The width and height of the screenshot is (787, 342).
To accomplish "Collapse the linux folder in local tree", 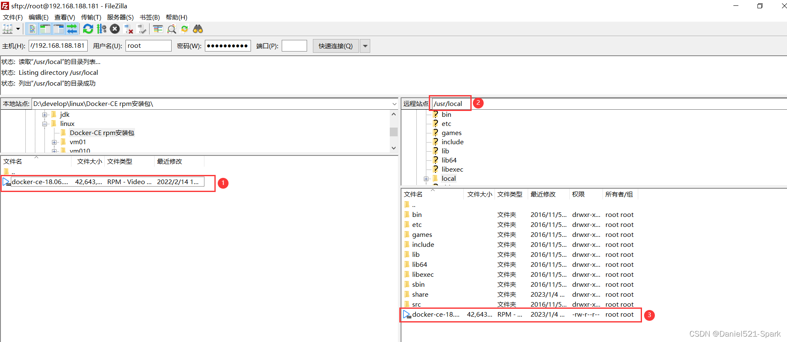I will [x=45, y=124].
